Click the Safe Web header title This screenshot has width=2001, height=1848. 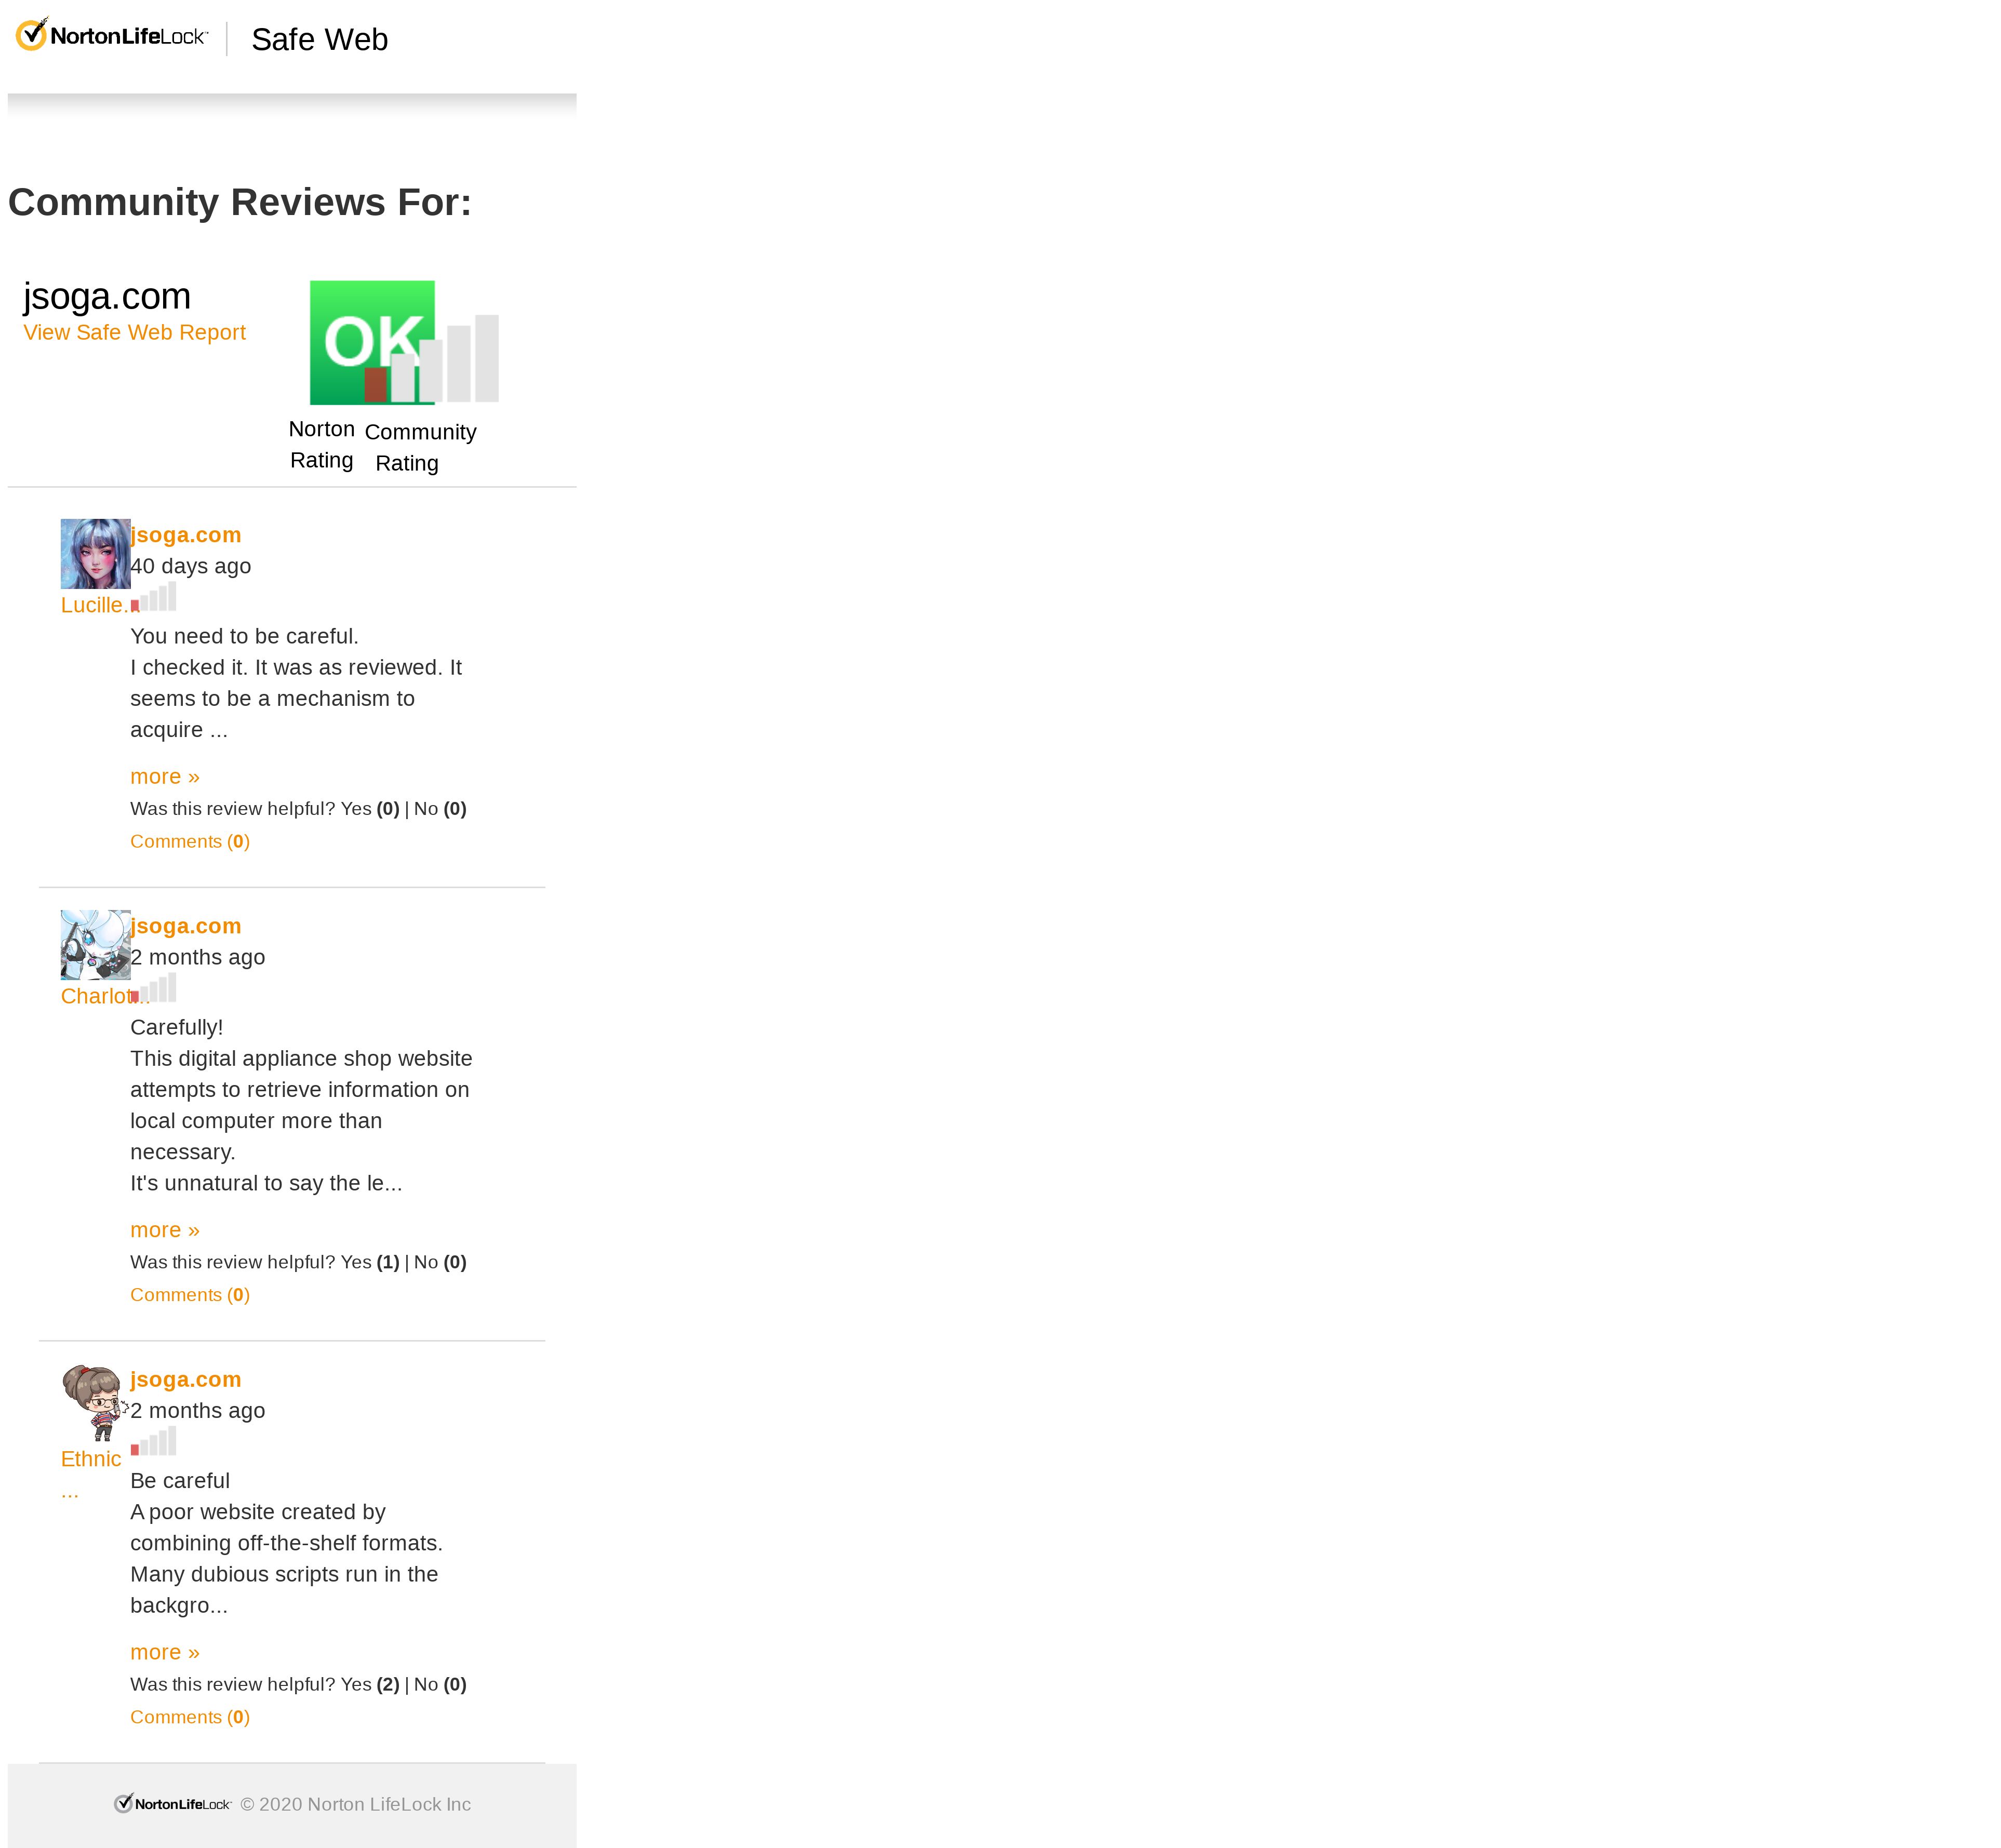tap(319, 39)
